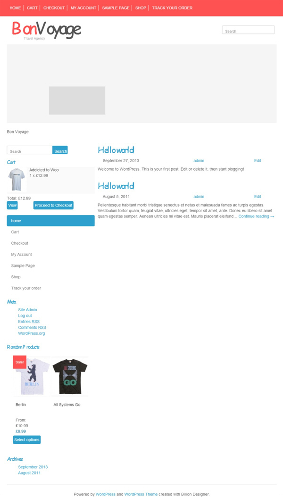This screenshot has width=283, height=497.
Task: Click the BonVoyage logo
Action: point(47,29)
